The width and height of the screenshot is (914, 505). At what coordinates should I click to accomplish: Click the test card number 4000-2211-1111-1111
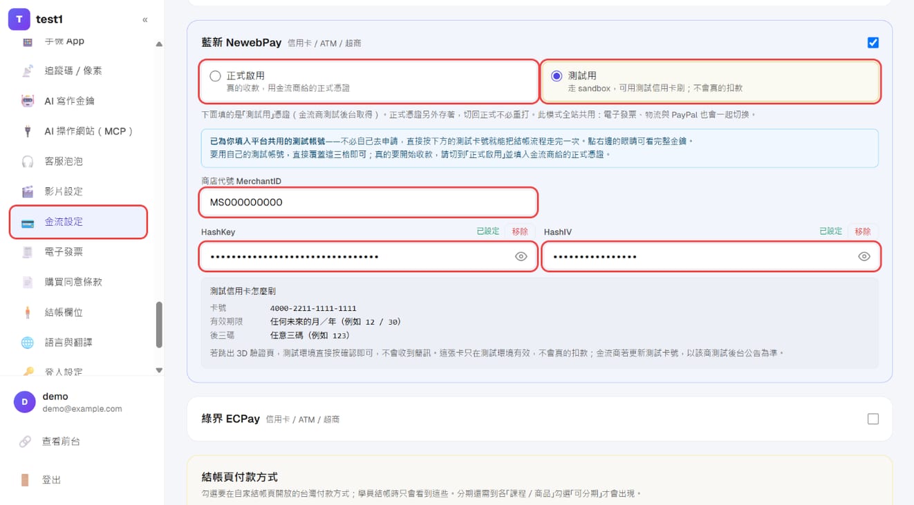coord(313,308)
